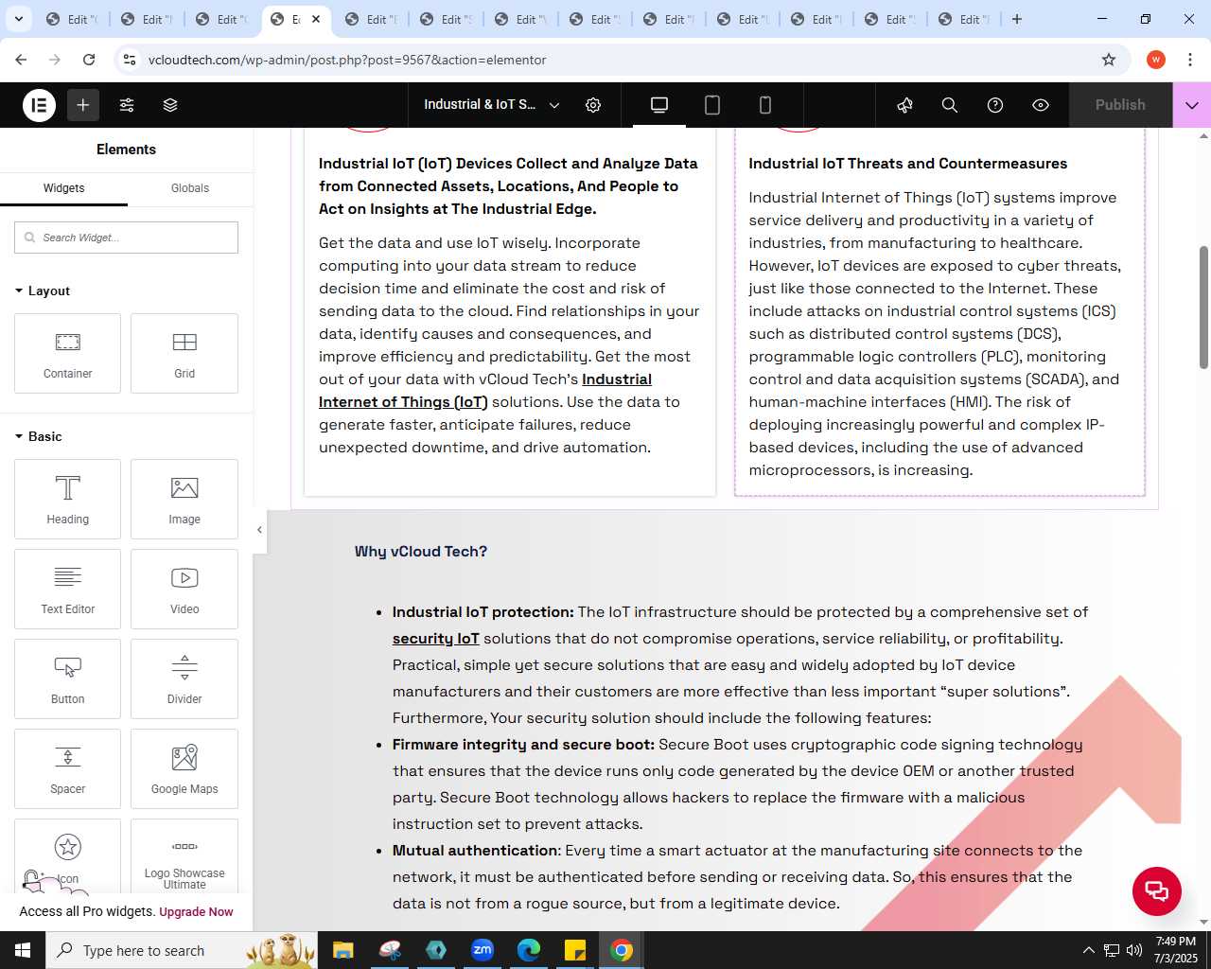The height and width of the screenshot is (969, 1211).
Task: Focus the Search Widget field
Action: pyautogui.click(x=126, y=238)
